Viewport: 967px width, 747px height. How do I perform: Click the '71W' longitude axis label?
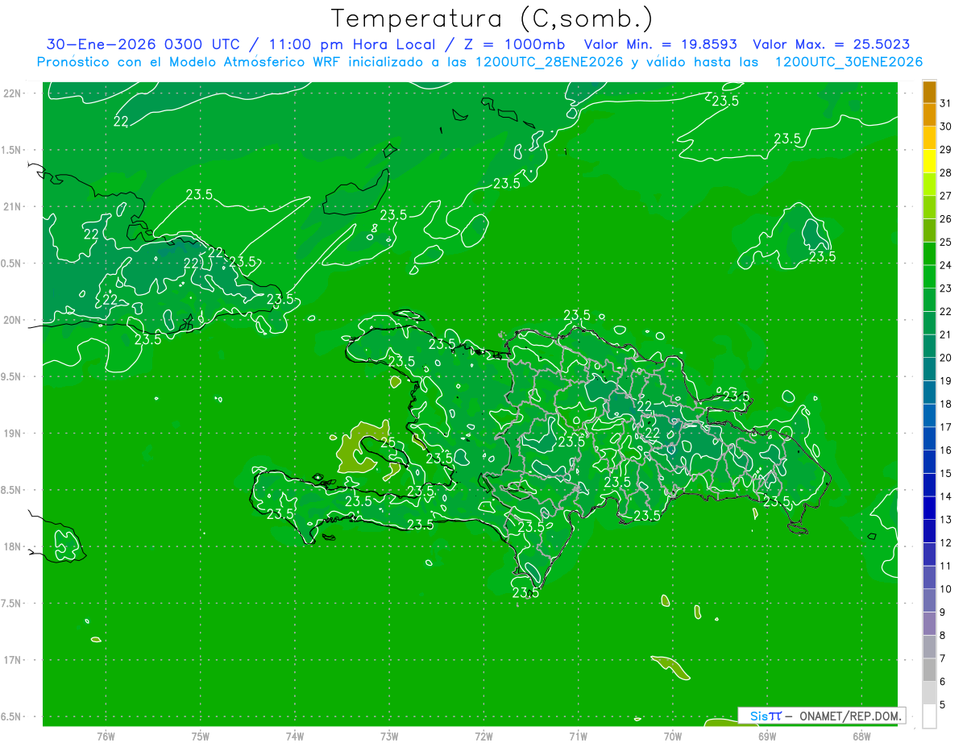coord(578,737)
